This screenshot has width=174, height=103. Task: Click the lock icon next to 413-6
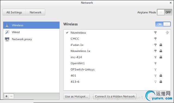161,81
